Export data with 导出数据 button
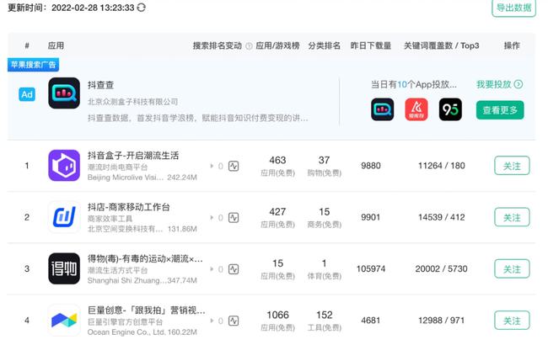 513,8
